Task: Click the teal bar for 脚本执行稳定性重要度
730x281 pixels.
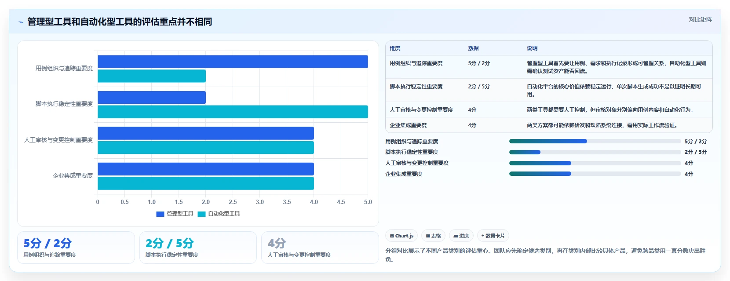Action: [233, 112]
